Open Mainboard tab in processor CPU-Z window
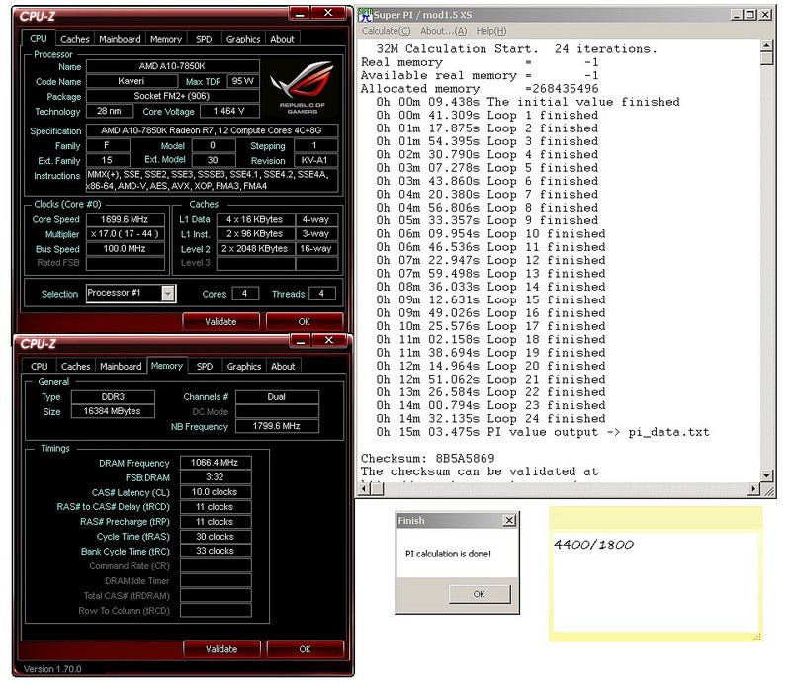The image size is (791, 684). [120, 39]
